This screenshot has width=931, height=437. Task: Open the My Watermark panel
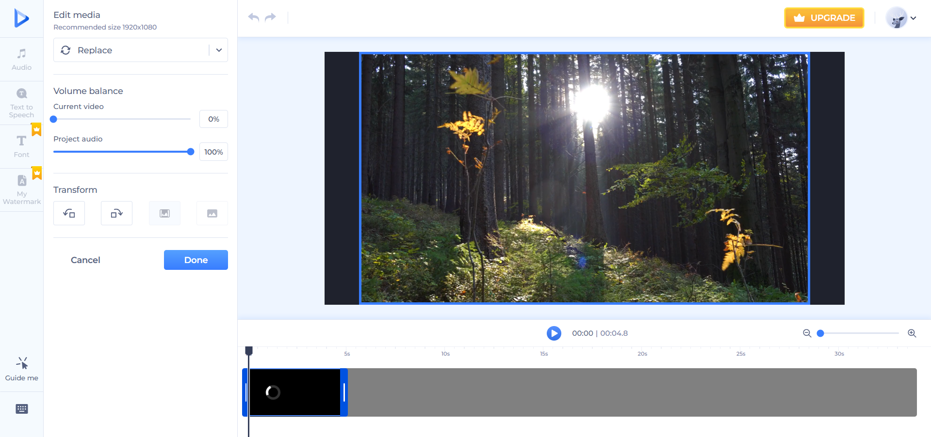coord(21,189)
